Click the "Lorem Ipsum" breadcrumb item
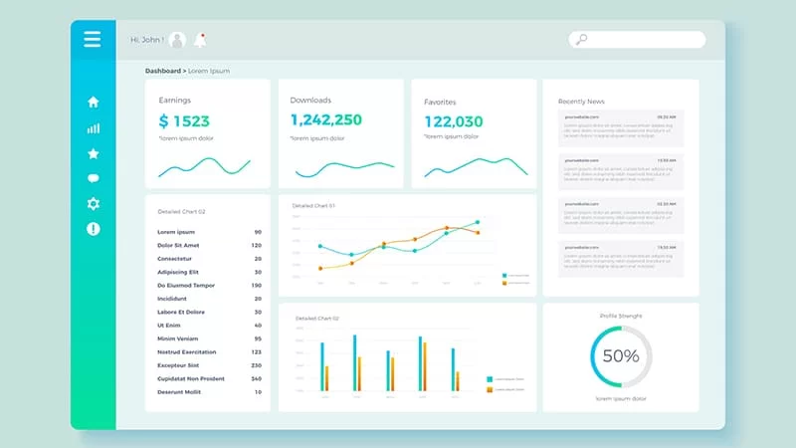796x448 pixels. (208, 71)
